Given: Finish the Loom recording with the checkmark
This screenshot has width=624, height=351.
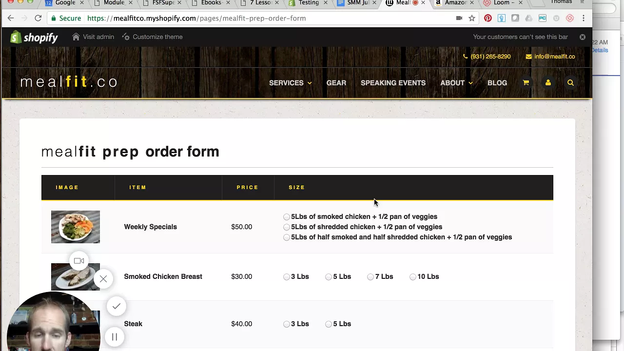Looking at the screenshot, I should (116, 306).
